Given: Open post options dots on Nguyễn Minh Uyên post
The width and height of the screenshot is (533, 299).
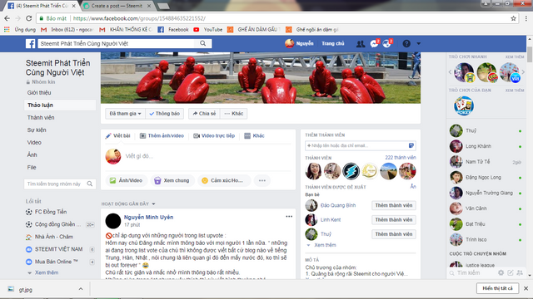Looking at the screenshot, I should pyautogui.click(x=289, y=216).
